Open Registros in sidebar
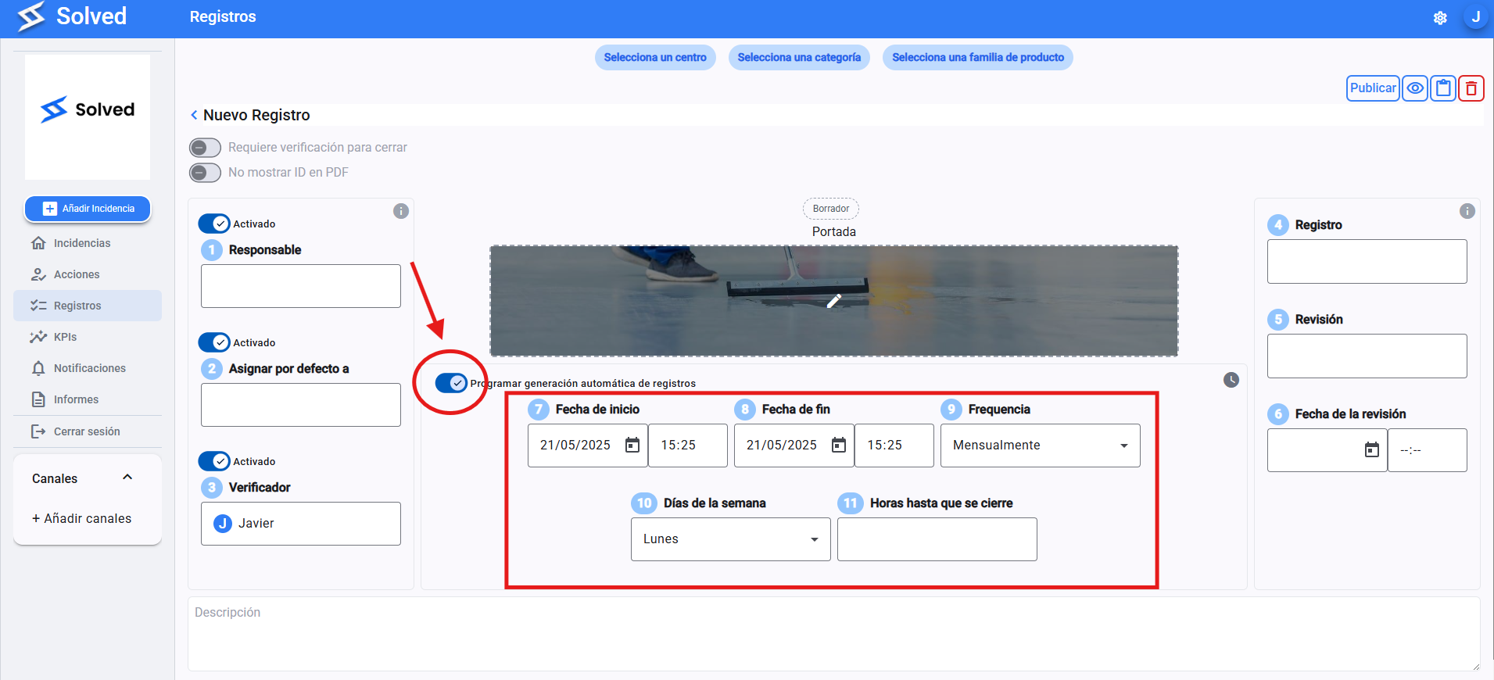The image size is (1494, 680). coord(88,306)
